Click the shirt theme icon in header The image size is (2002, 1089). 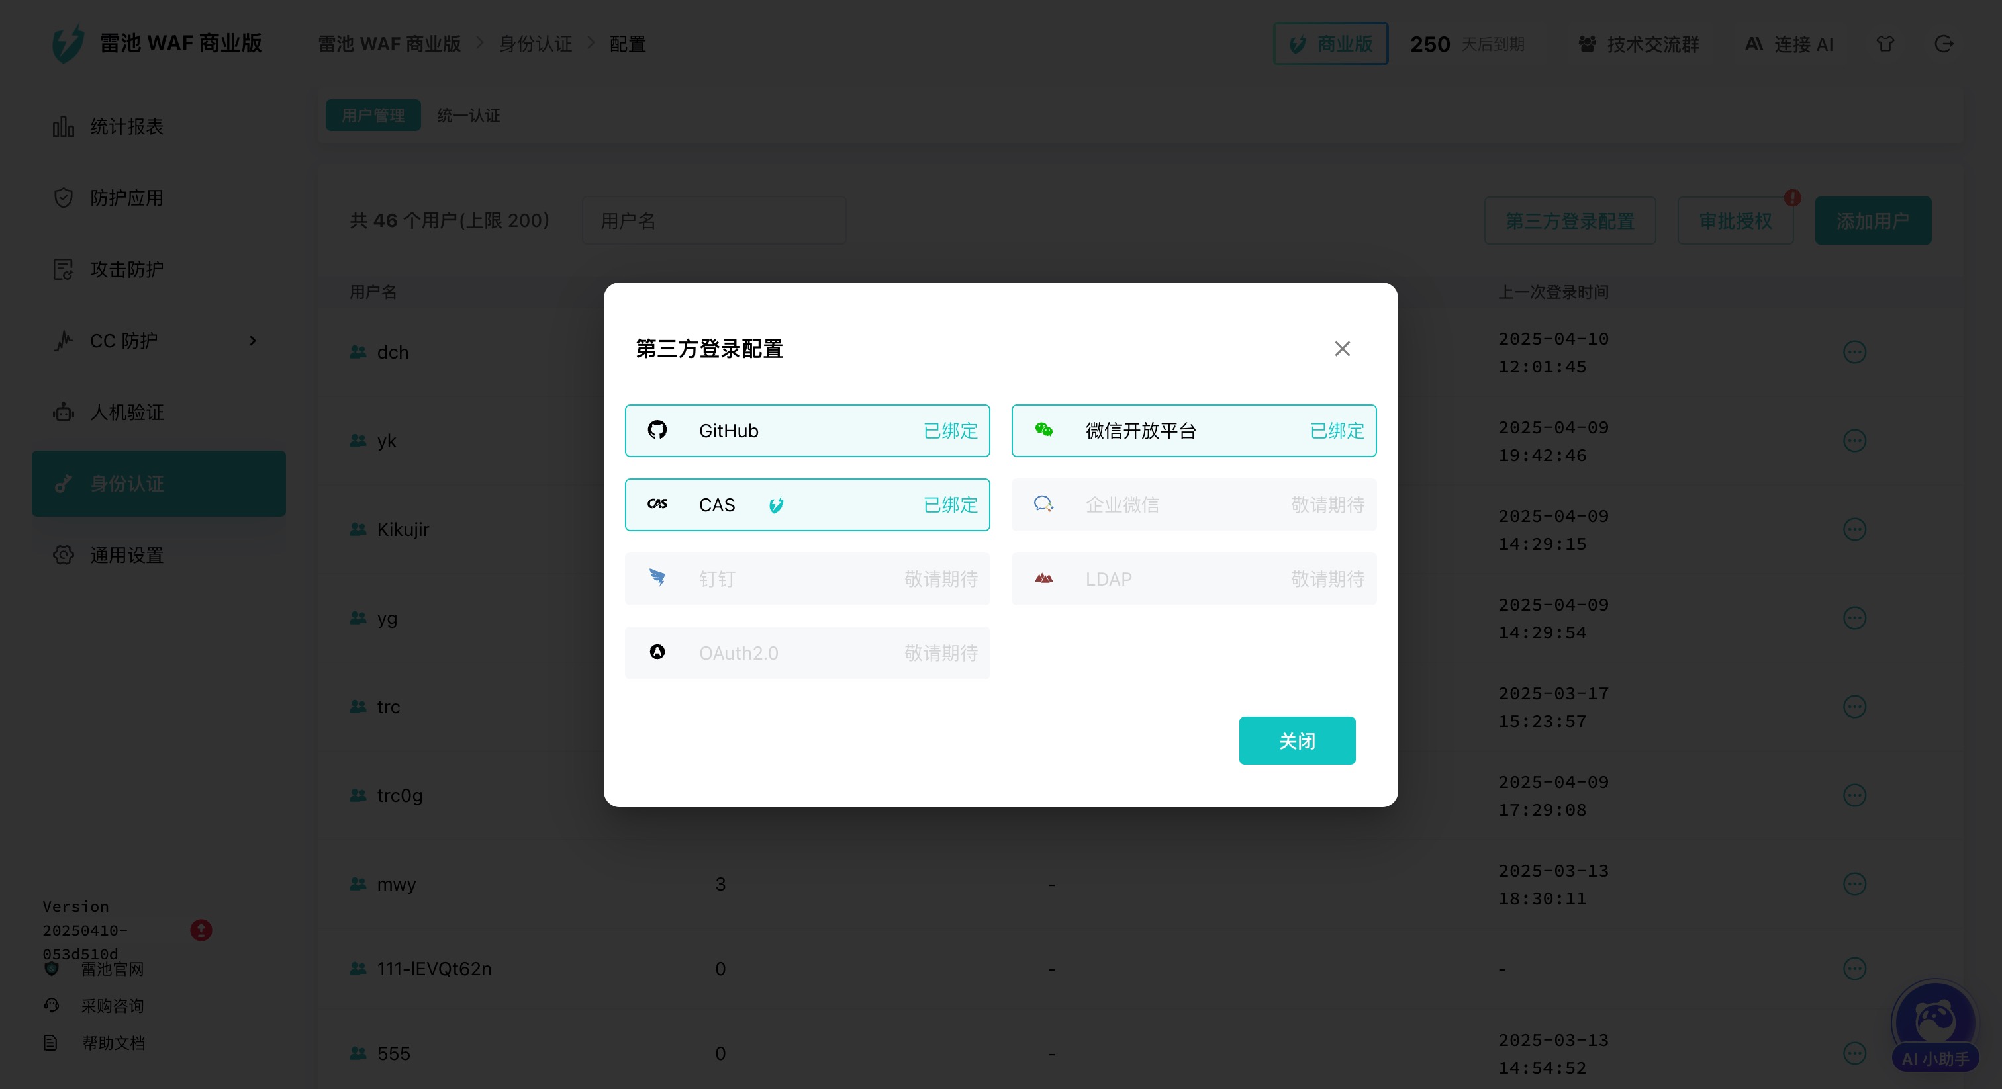(1885, 44)
